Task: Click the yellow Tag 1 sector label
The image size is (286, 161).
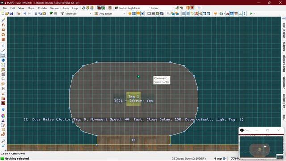Action: point(134,97)
